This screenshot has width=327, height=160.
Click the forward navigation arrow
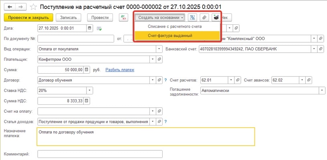[x=20, y=7]
